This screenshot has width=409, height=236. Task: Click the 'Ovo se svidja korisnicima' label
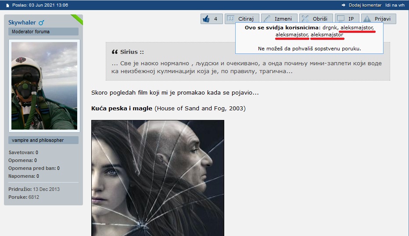(x=281, y=28)
